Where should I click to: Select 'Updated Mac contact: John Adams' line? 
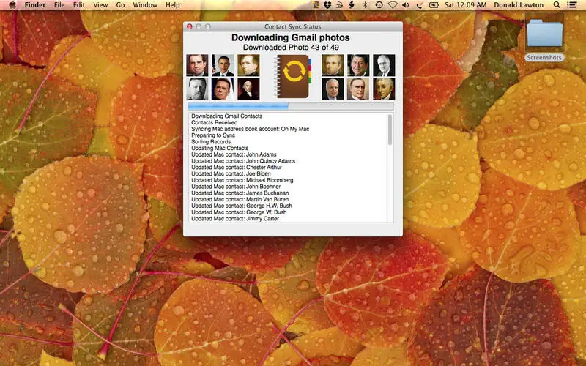point(234,154)
